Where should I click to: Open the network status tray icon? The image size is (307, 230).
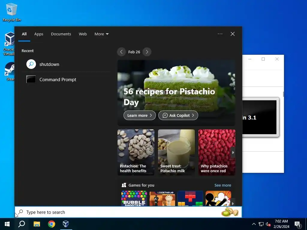click(261, 224)
